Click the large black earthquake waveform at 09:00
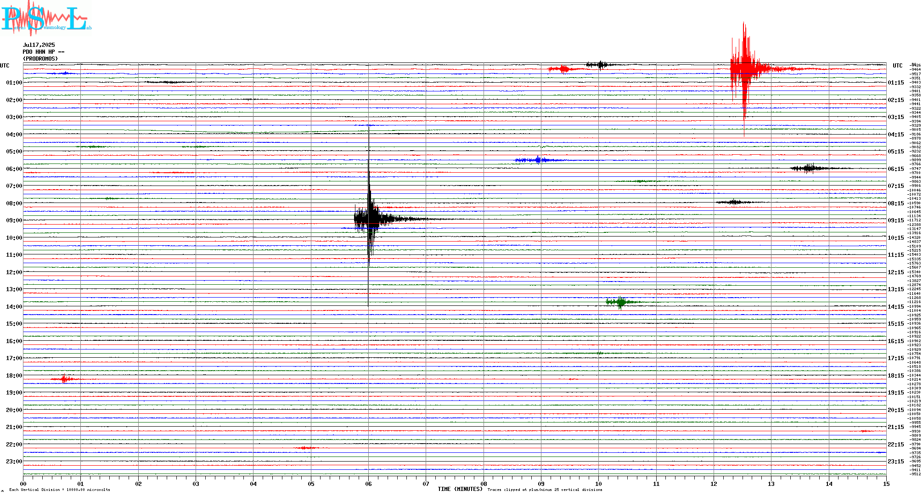Viewport: 923px width, 496px height. (x=370, y=219)
